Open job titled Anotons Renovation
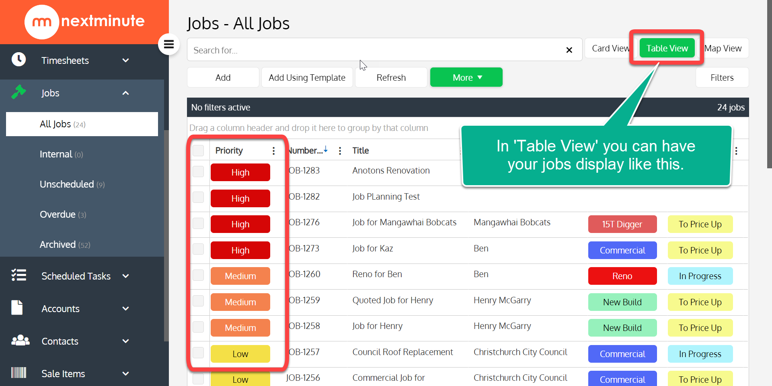The image size is (772, 386). pyautogui.click(x=391, y=170)
